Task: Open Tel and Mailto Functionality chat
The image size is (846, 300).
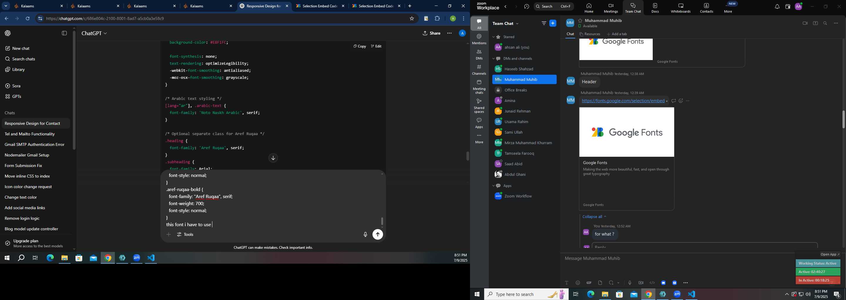Action: pyautogui.click(x=36, y=134)
